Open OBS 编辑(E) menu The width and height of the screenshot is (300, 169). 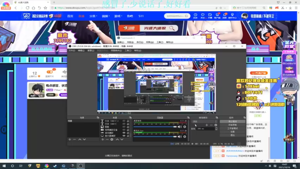pos(81,51)
